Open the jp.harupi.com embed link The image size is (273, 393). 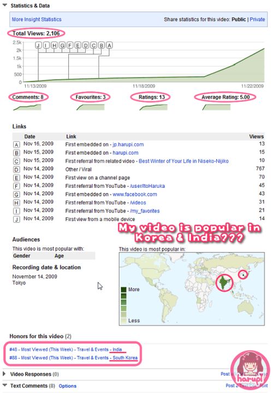point(128,145)
